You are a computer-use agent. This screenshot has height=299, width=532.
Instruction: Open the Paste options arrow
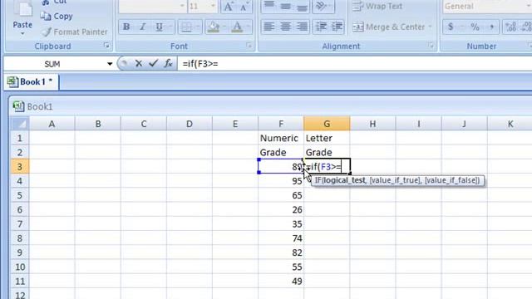point(22,33)
